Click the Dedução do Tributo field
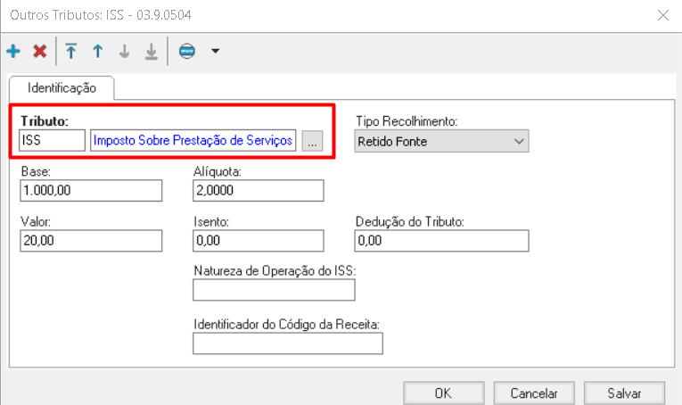Image resolution: width=682 pixels, height=405 pixels. [441, 241]
